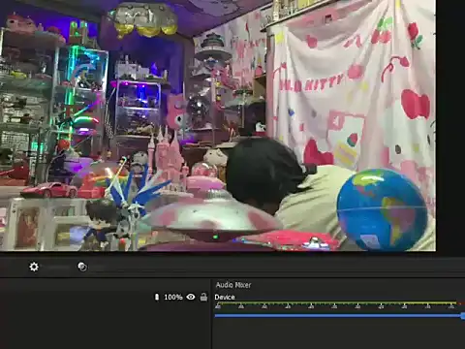Click the black area right of preview canvas
The height and width of the screenshot is (349, 465).
click(450, 125)
